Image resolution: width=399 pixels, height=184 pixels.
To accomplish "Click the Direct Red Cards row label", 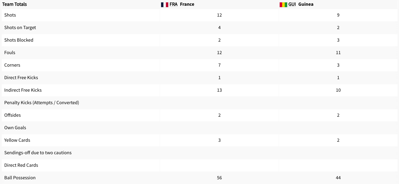I will pos(21,165).
